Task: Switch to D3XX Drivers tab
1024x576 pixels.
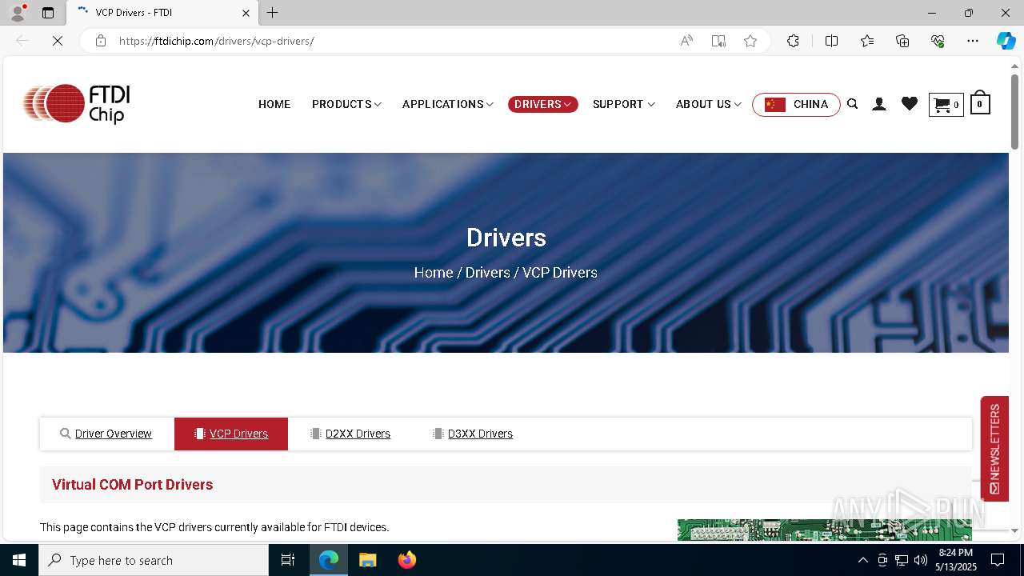Action: [x=472, y=434]
